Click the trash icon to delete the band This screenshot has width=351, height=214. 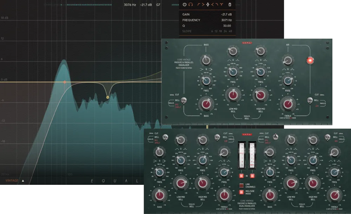[x=230, y=5]
